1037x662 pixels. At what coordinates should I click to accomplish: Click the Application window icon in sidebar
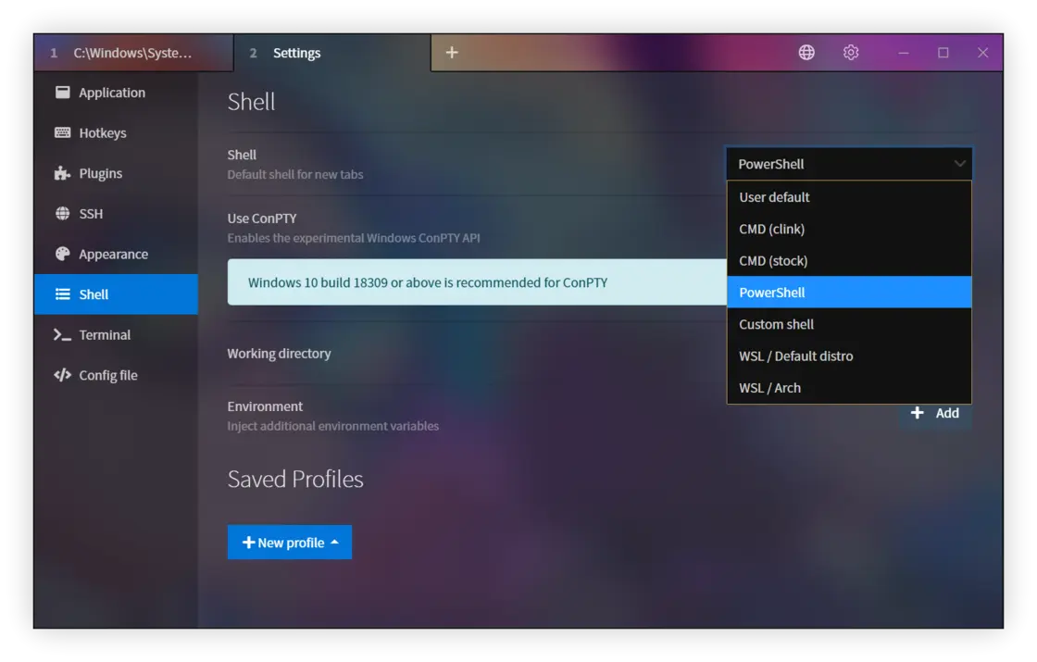coord(62,93)
